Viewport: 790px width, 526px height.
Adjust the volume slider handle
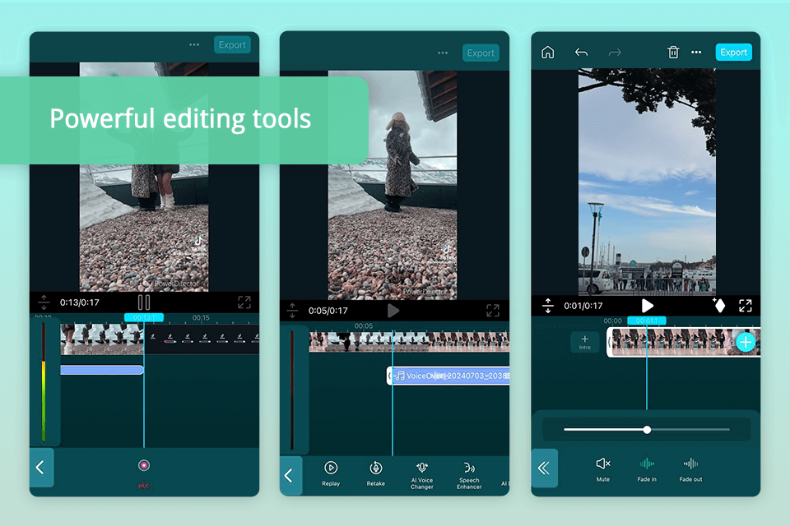(647, 429)
